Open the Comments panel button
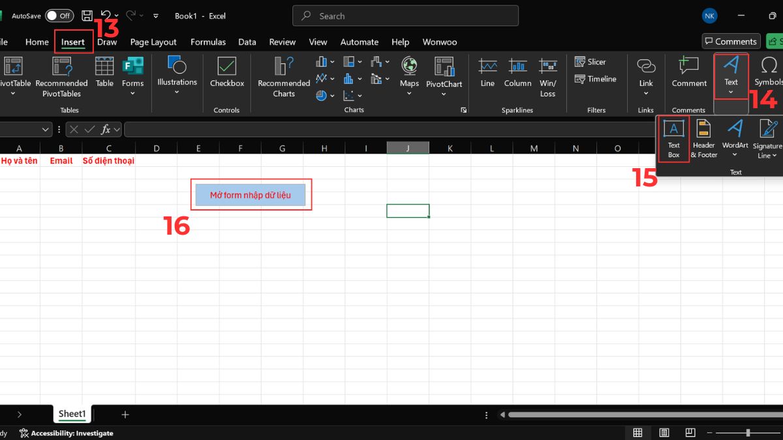The height and width of the screenshot is (440, 783). click(x=731, y=40)
